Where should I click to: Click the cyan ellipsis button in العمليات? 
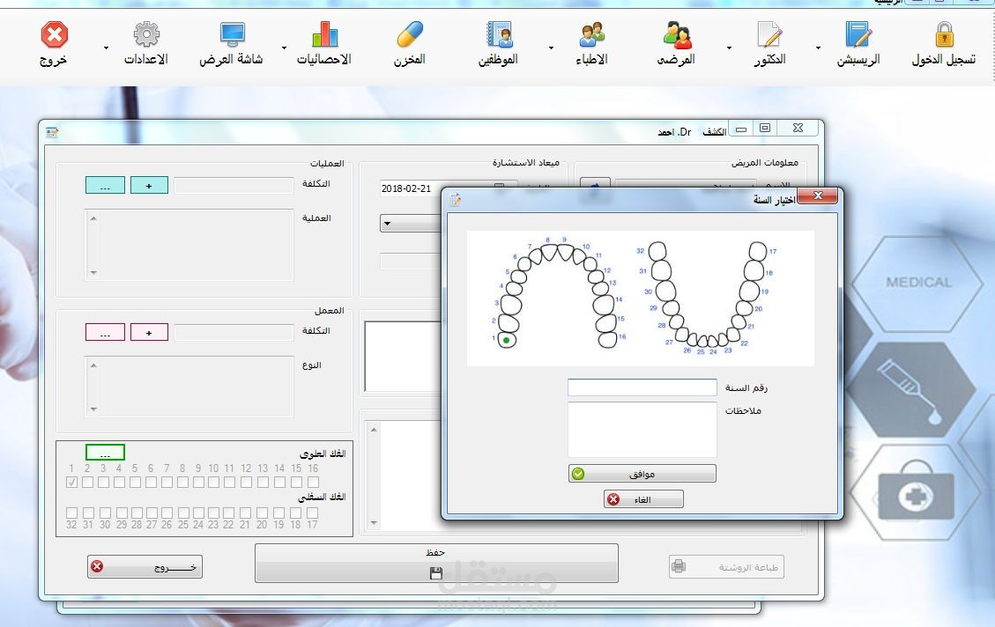click(106, 185)
